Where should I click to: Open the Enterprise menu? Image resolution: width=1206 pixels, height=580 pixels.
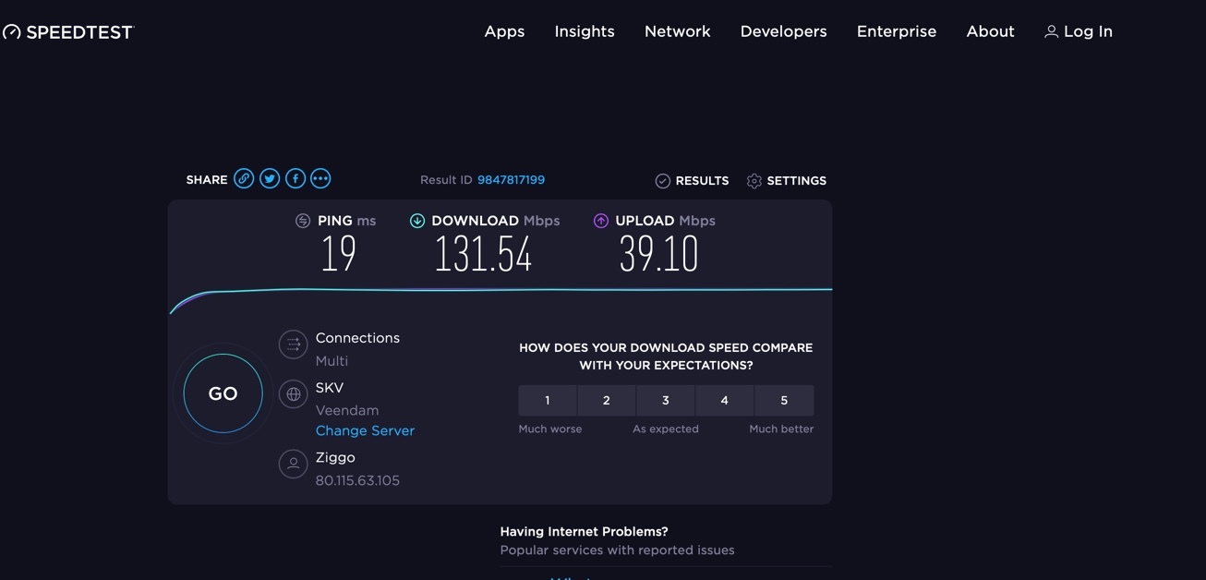pos(897,31)
